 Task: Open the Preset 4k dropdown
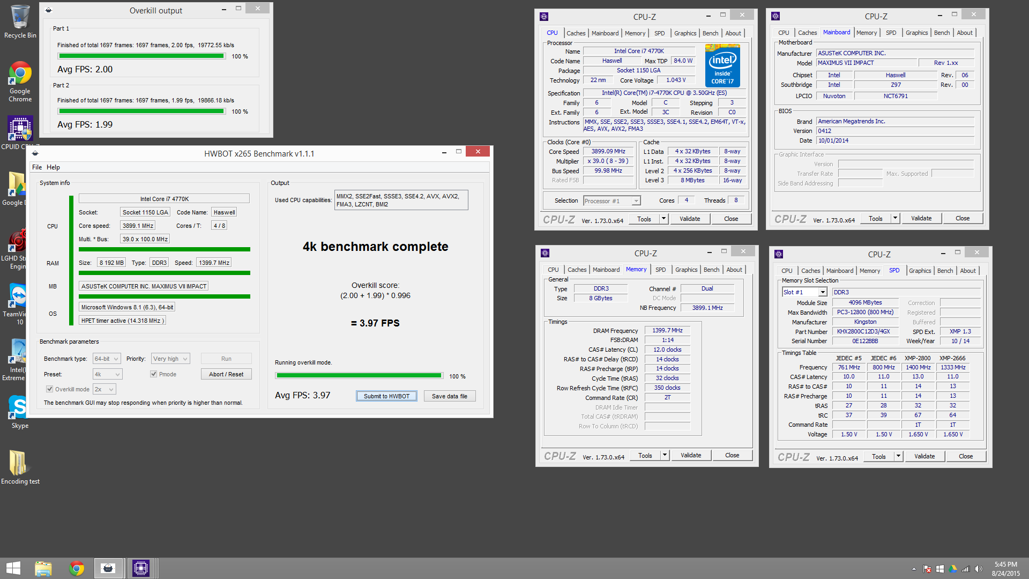coord(108,374)
